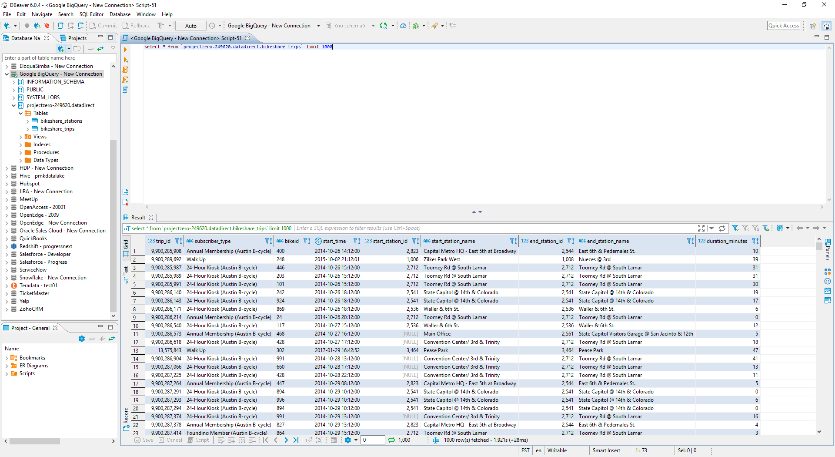Click the transaction log clock icon

point(212,26)
